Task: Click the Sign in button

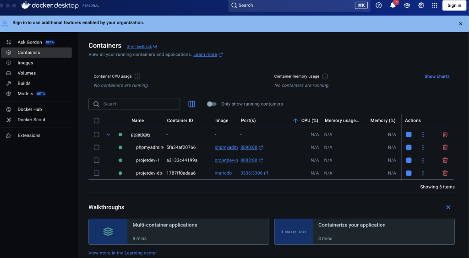Action: (x=454, y=5)
